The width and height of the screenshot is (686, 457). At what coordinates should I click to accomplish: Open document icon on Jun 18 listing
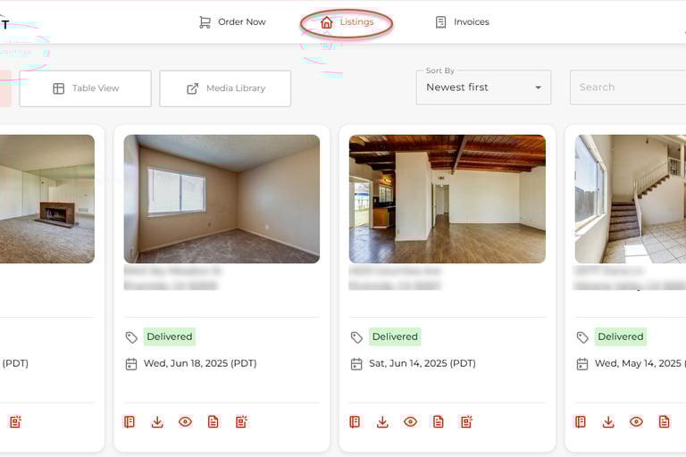click(213, 421)
